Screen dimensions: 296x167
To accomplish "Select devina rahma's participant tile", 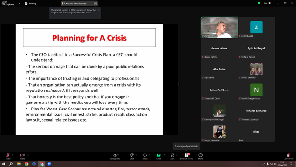I will (x=219, y=48).
